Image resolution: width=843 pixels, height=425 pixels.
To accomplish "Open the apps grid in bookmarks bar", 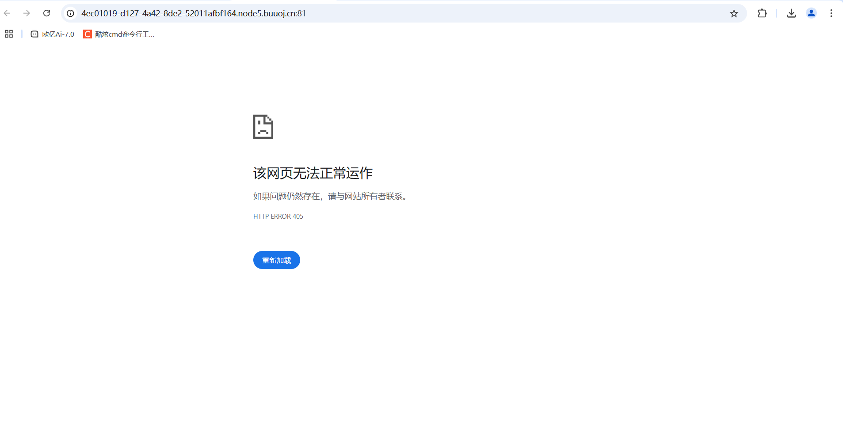I will tap(9, 34).
